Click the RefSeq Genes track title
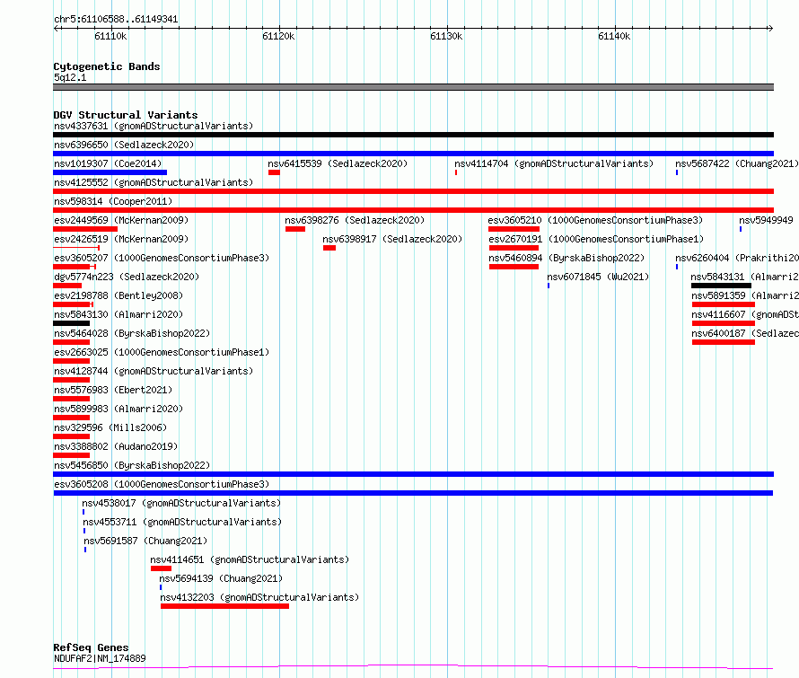The image size is (799, 678). 91,647
